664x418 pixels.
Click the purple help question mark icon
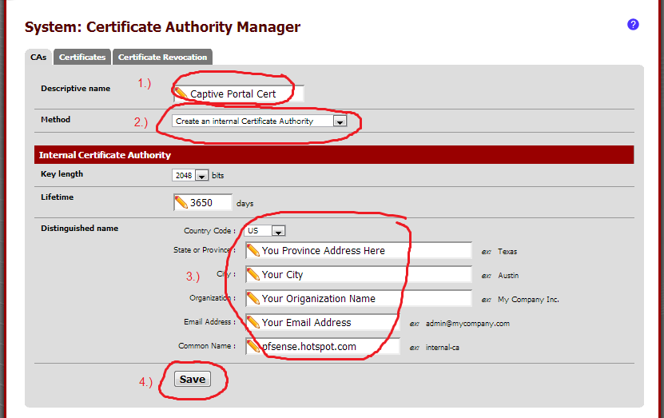[633, 25]
